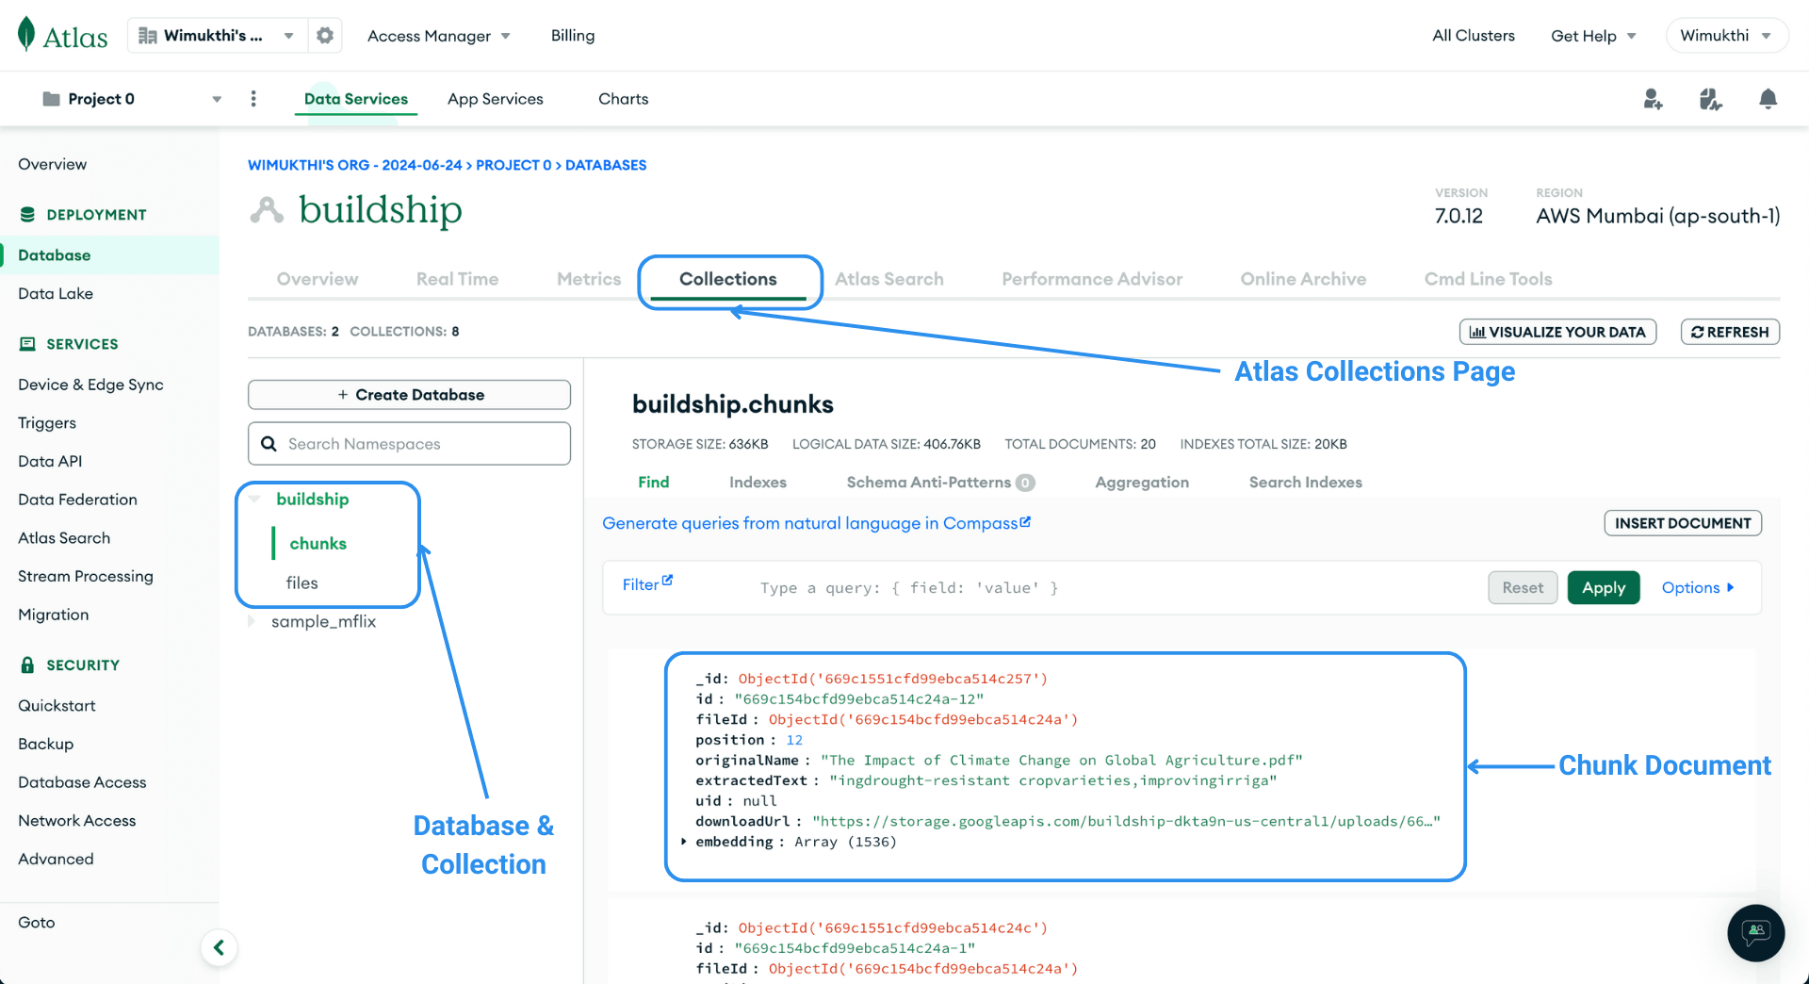Collapse the left sidebar with arrow
The width and height of the screenshot is (1809, 984).
219,947
